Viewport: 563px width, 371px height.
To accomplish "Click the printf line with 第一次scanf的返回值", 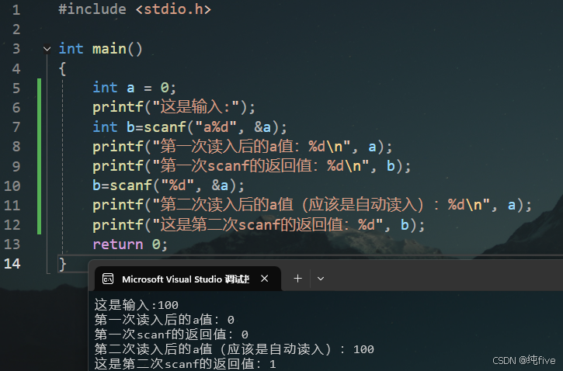I will point(252,166).
